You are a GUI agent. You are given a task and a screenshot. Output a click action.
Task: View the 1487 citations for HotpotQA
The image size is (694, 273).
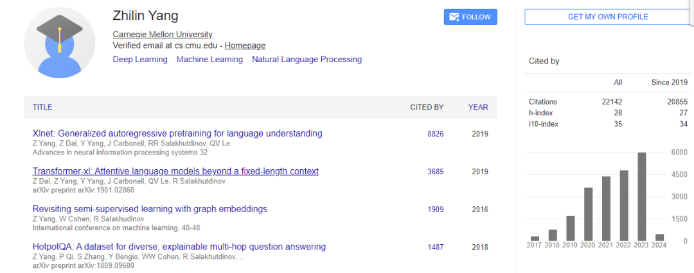pos(435,247)
